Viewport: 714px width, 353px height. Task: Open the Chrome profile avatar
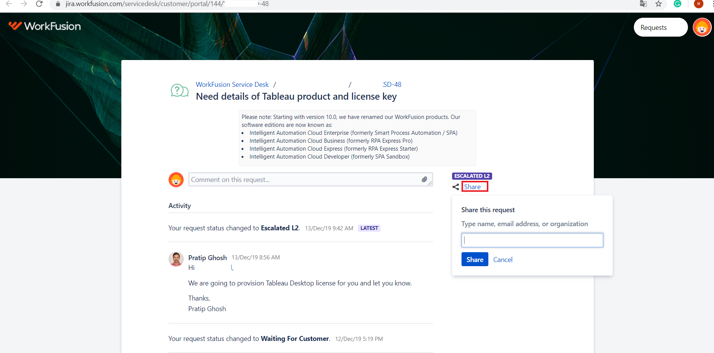tap(699, 4)
